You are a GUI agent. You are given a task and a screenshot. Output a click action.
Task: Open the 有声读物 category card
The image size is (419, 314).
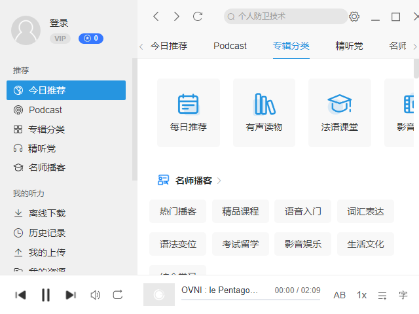point(264,113)
